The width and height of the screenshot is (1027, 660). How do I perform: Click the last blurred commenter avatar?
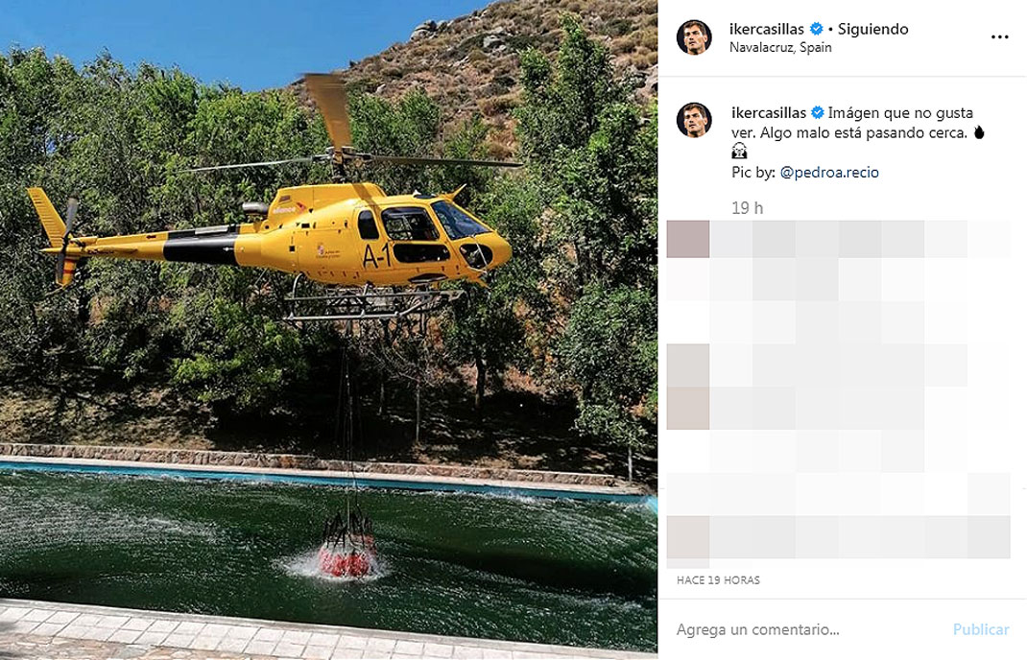coord(688,537)
